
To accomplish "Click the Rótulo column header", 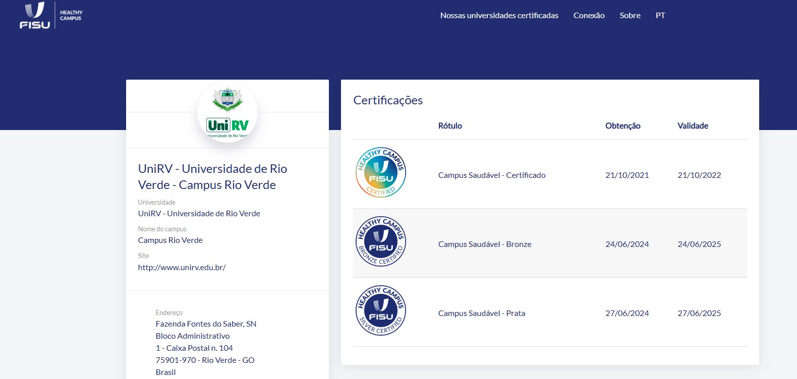I will [x=450, y=126].
